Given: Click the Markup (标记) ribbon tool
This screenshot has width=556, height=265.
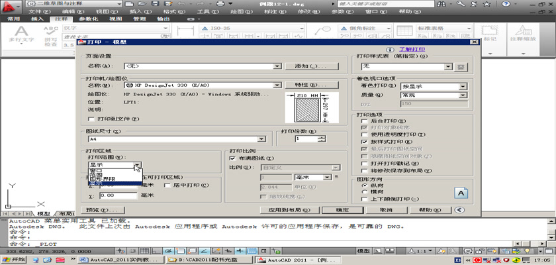Looking at the screenshot, I should coord(490,34).
